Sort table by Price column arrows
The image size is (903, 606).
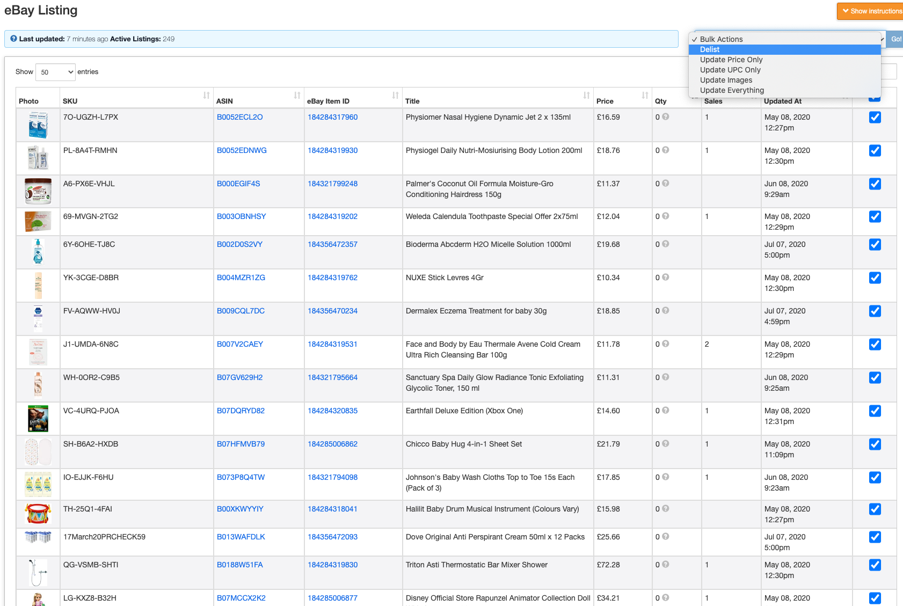(645, 96)
